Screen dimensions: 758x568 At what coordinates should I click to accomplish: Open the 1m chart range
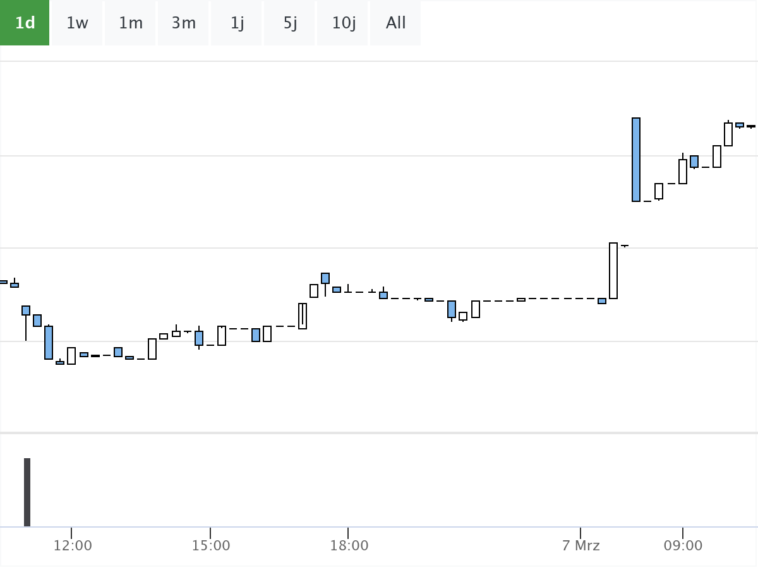(131, 23)
